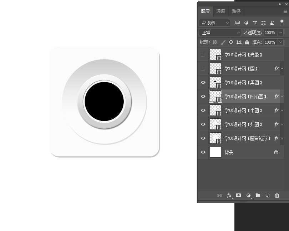Click the type layer filter icon
289x231 pixels.
(255, 23)
